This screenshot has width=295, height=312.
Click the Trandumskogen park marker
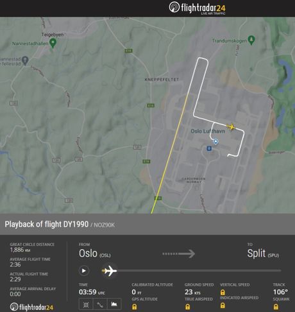251,40
